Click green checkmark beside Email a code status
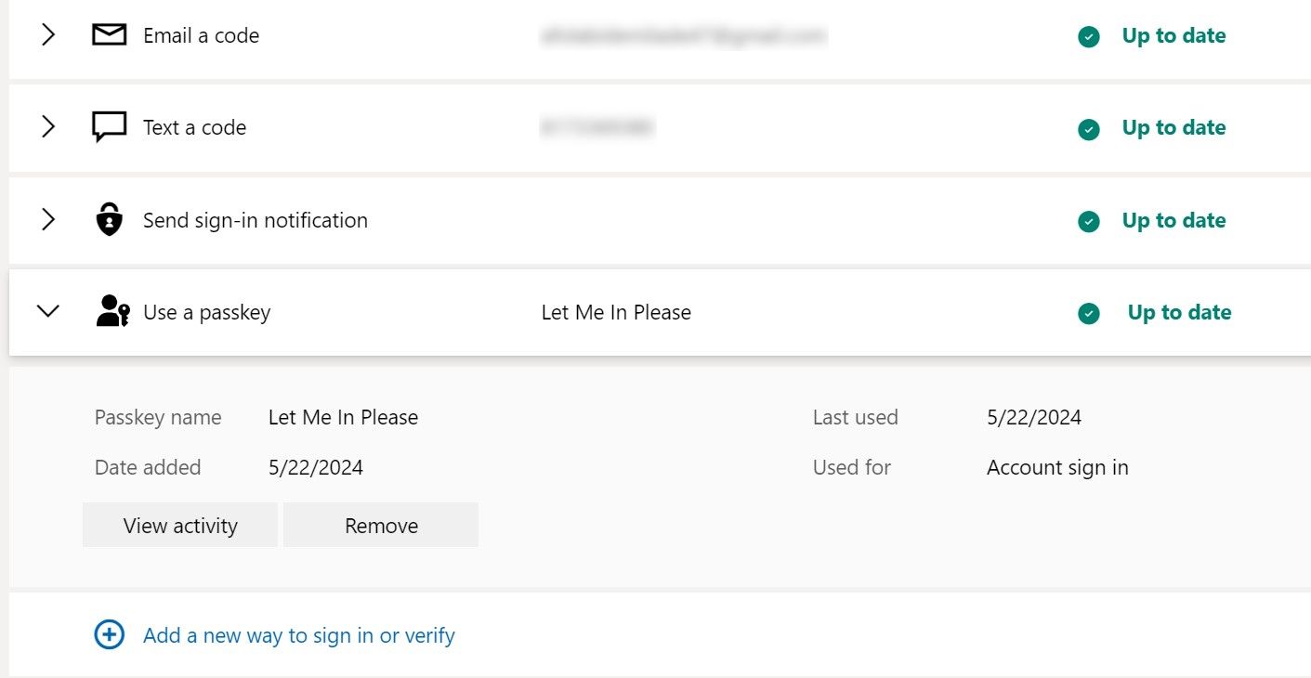 pyautogui.click(x=1089, y=36)
